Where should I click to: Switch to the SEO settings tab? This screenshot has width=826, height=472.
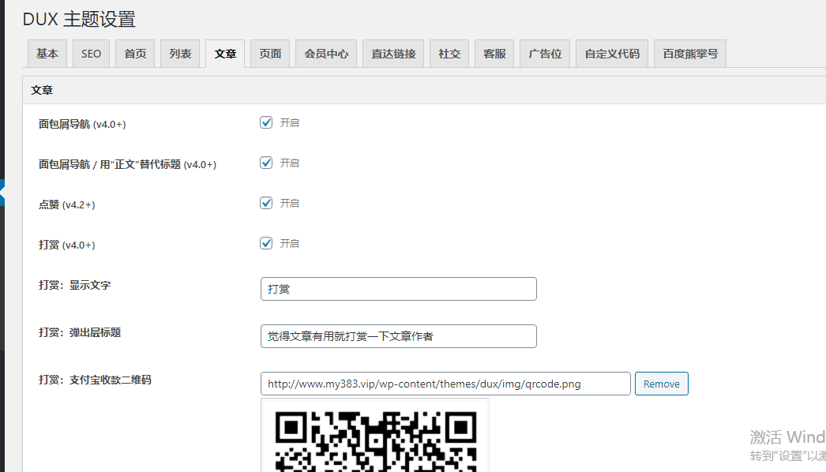click(90, 53)
